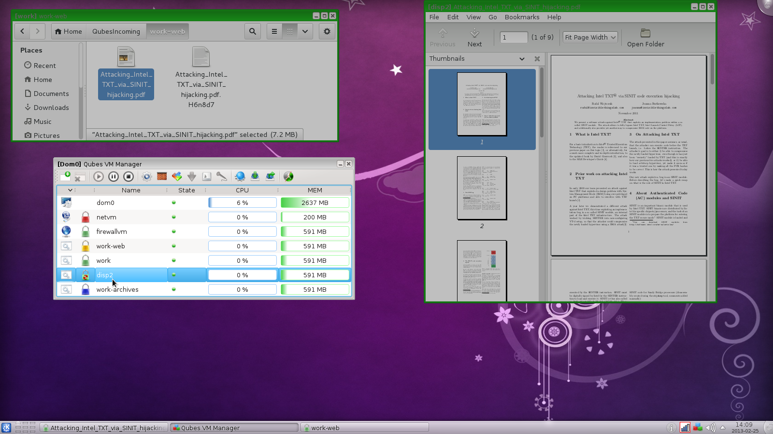Select the work-archives row in VM Manager

204,289
